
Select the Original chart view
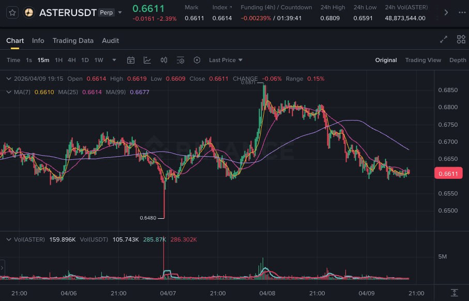point(386,60)
